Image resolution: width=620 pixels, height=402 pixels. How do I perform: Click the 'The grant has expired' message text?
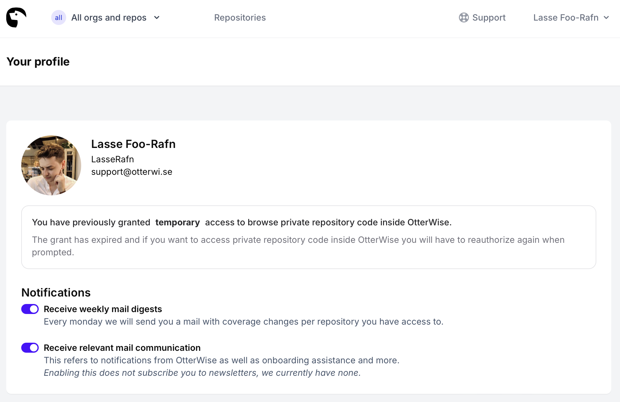[298, 246]
